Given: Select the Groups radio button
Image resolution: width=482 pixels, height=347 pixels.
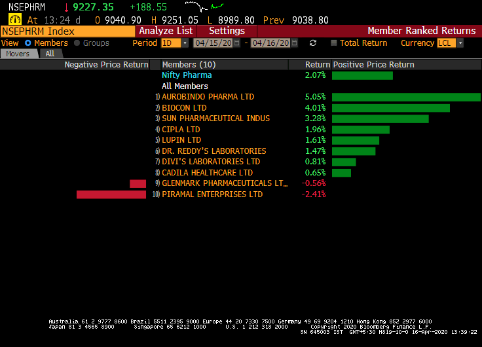Looking at the screenshot, I should [x=77, y=43].
